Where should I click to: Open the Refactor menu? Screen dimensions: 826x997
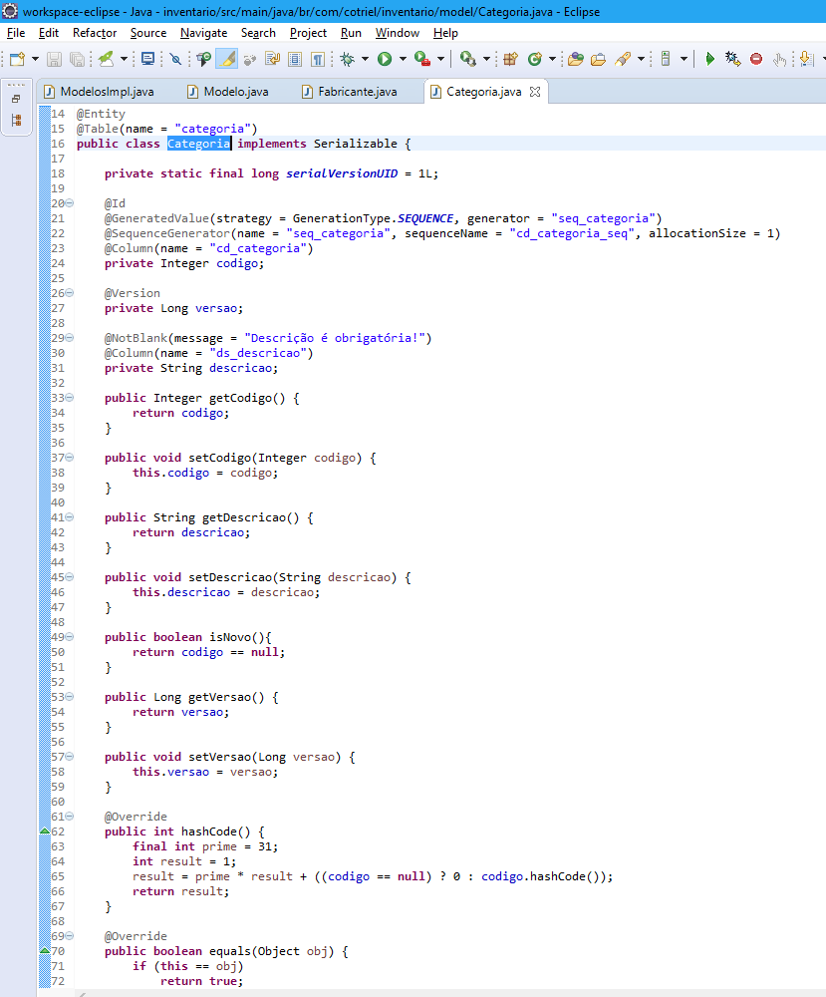click(95, 33)
